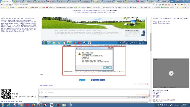Switch to the Facebook browser tab
Screen dimensions: 190x107
point(107,1)
